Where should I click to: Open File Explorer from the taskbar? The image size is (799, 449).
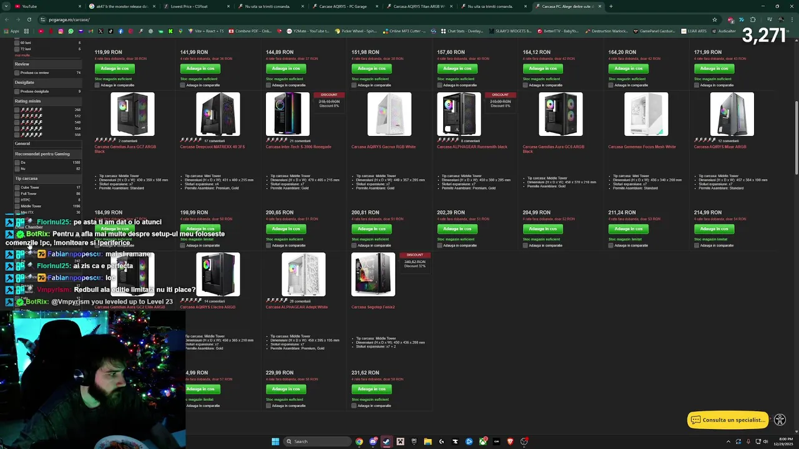(428, 442)
